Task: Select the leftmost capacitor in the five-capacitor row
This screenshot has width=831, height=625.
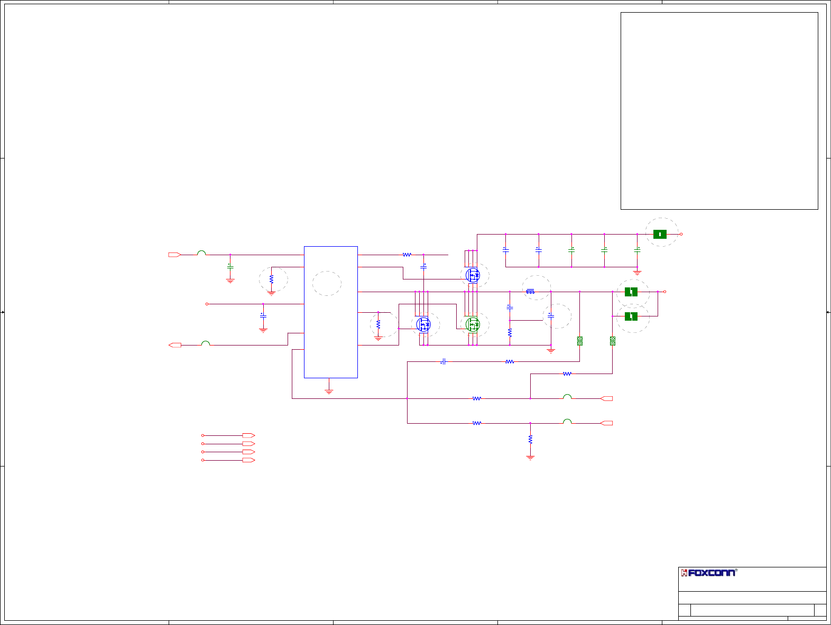Action: point(506,250)
